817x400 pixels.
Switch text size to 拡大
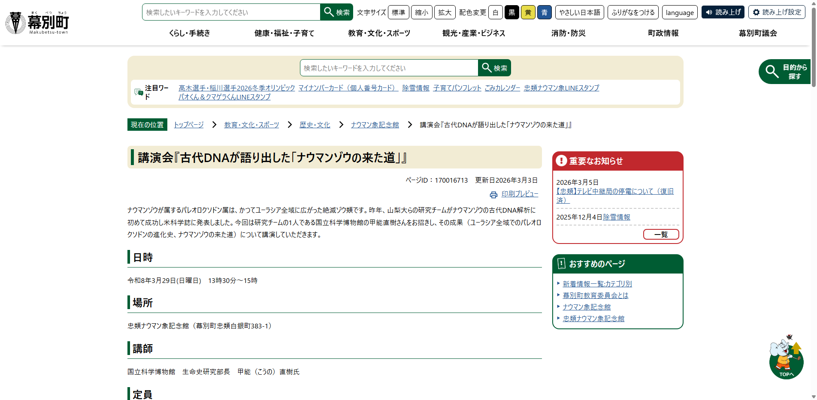coord(445,12)
